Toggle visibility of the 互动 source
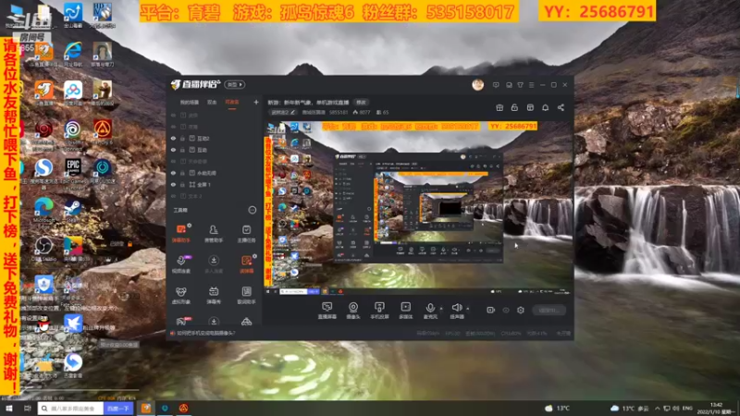This screenshot has width=740, height=416. [173, 150]
